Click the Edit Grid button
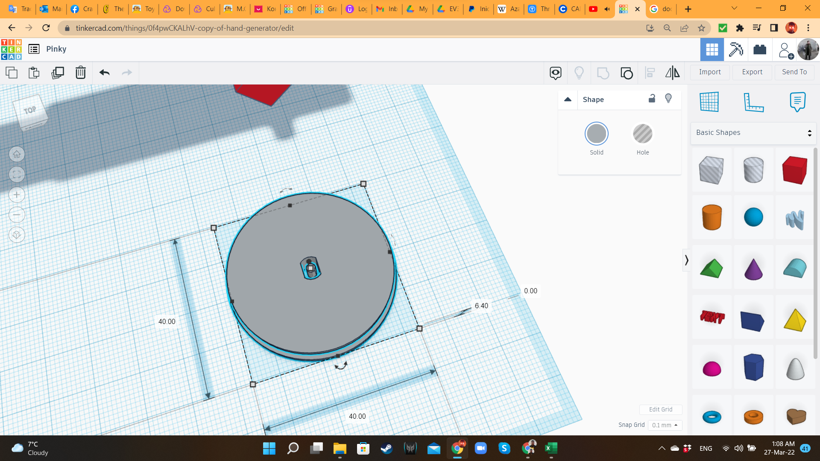Viewport: 820px width, 461px height. tap(660, 409)
